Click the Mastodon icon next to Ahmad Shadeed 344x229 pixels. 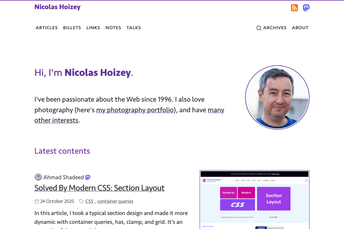point(87,177)
